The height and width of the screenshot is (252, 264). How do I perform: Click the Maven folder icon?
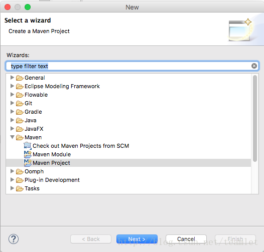click(x=20, y=137)
